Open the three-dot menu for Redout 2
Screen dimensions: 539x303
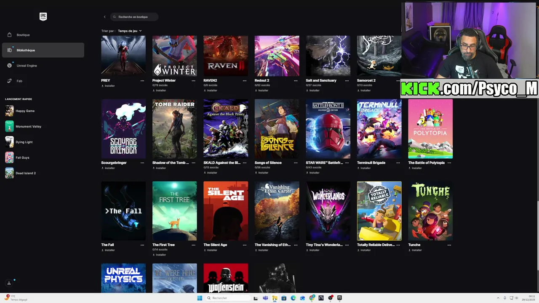[x=296, y=80]
